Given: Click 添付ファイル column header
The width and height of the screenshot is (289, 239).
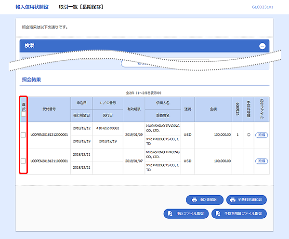Looking at the screenshot, I should 262,109.
